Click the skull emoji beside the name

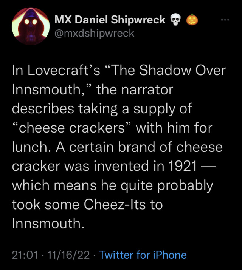coord(175,20)
